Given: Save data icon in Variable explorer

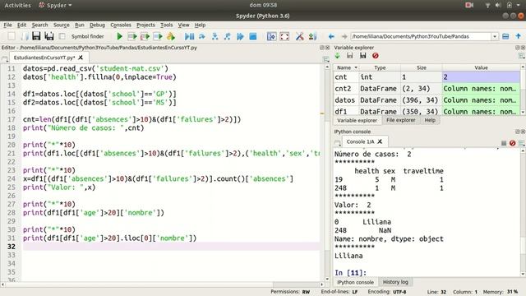Looking at the screenshot, I should (x=350, y=56).
